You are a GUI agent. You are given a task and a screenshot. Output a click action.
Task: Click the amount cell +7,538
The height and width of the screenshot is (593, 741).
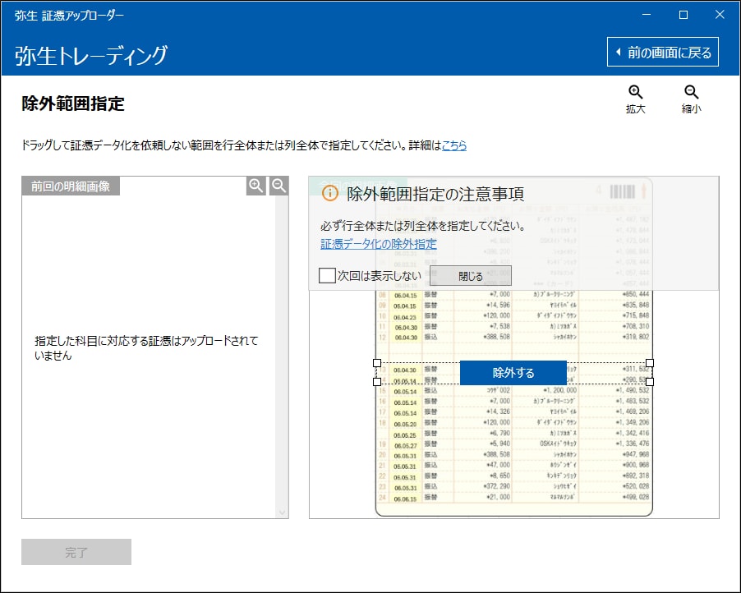point(500,327)
